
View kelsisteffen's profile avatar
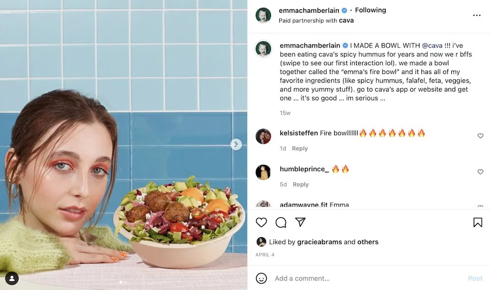(x=264, y=136)
